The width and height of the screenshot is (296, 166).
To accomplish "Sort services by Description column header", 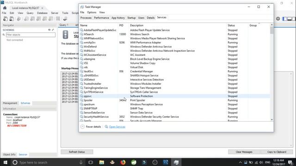I will (178, 25).
